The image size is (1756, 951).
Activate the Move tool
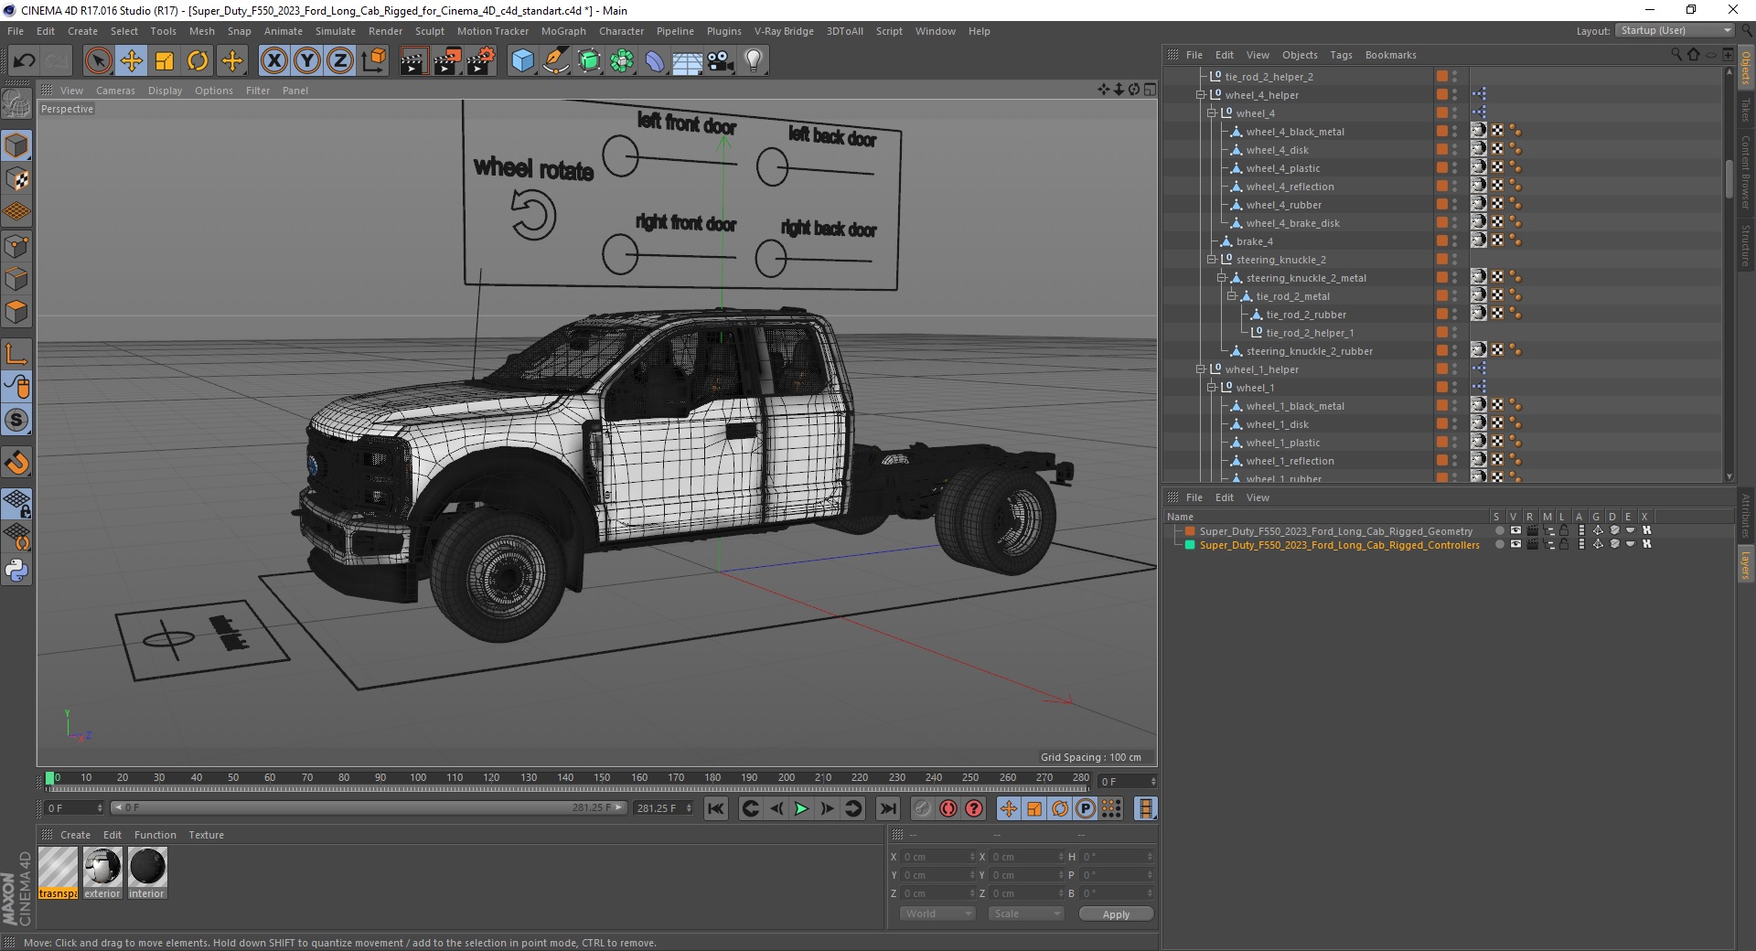(132, 61)
